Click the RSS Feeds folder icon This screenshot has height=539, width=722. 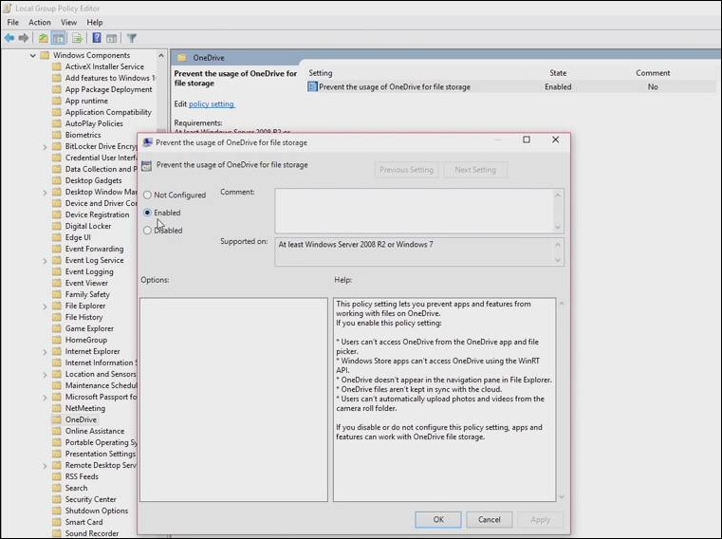point(57,476)
